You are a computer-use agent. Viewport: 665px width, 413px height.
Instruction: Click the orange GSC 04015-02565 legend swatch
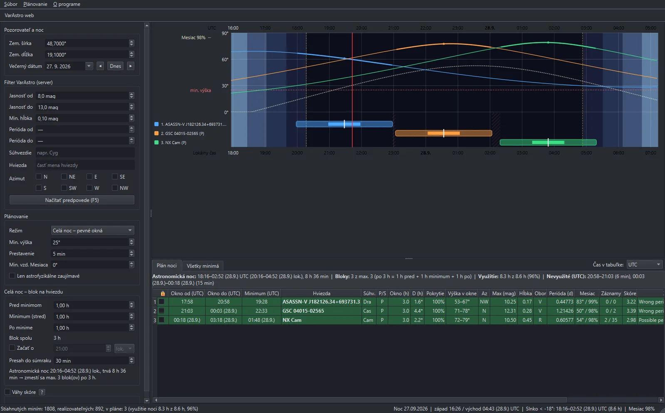point(156,133)
